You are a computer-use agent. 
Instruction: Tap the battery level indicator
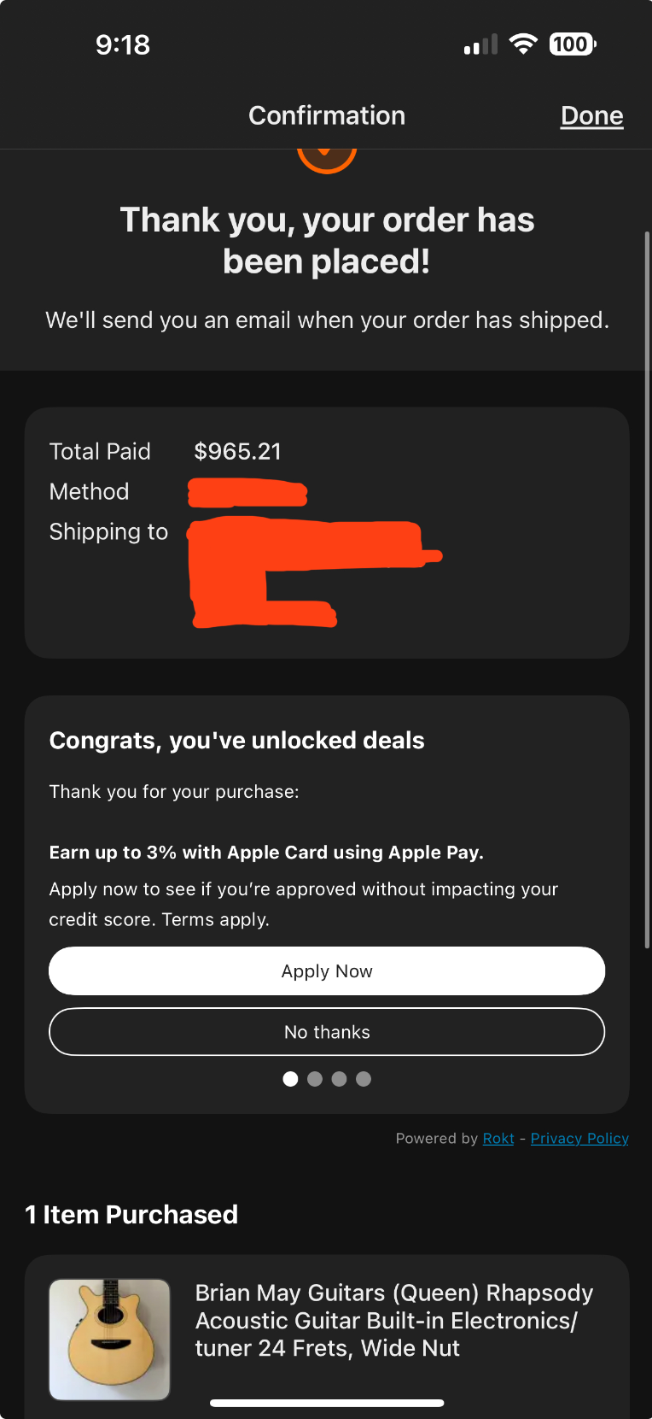(x=573, y=44)
